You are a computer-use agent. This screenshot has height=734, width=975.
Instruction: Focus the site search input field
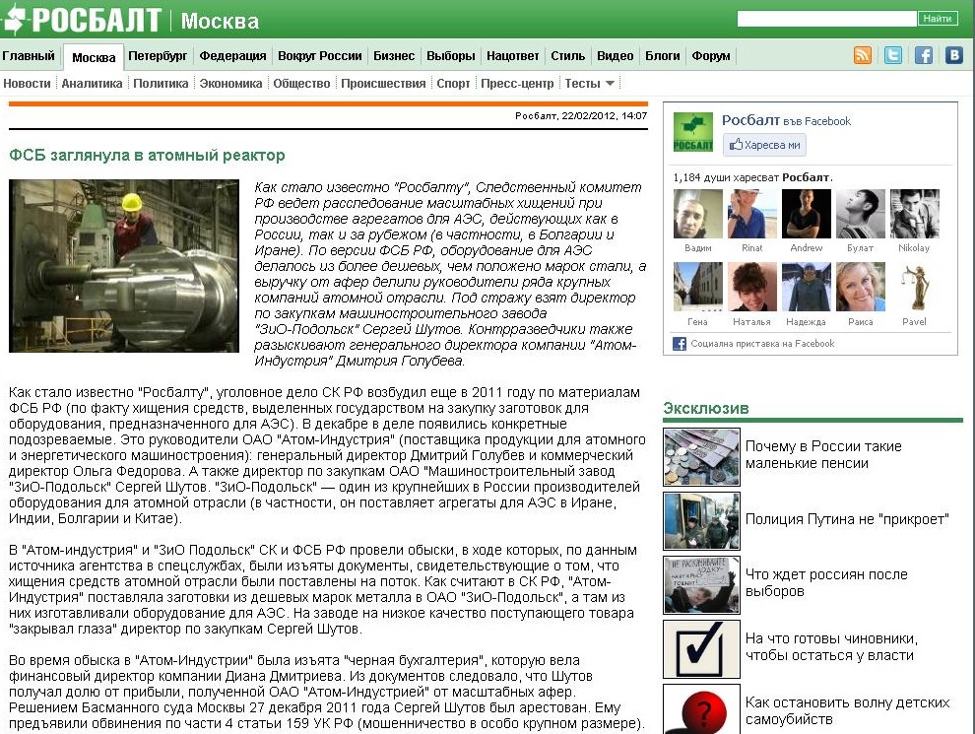tap(826, 19)
